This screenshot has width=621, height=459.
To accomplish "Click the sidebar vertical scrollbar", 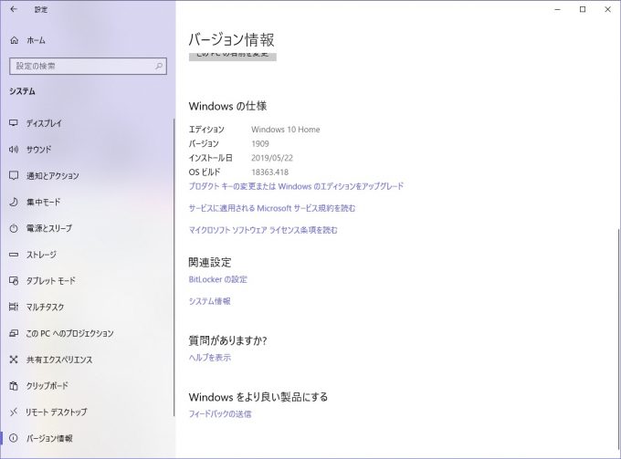I will pos(174,267).
